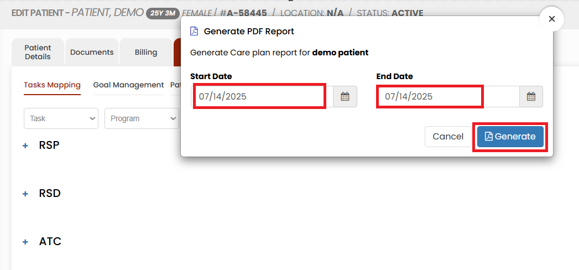
Task: Cancel the PDF report dialog
Action: tap(448, 137)
